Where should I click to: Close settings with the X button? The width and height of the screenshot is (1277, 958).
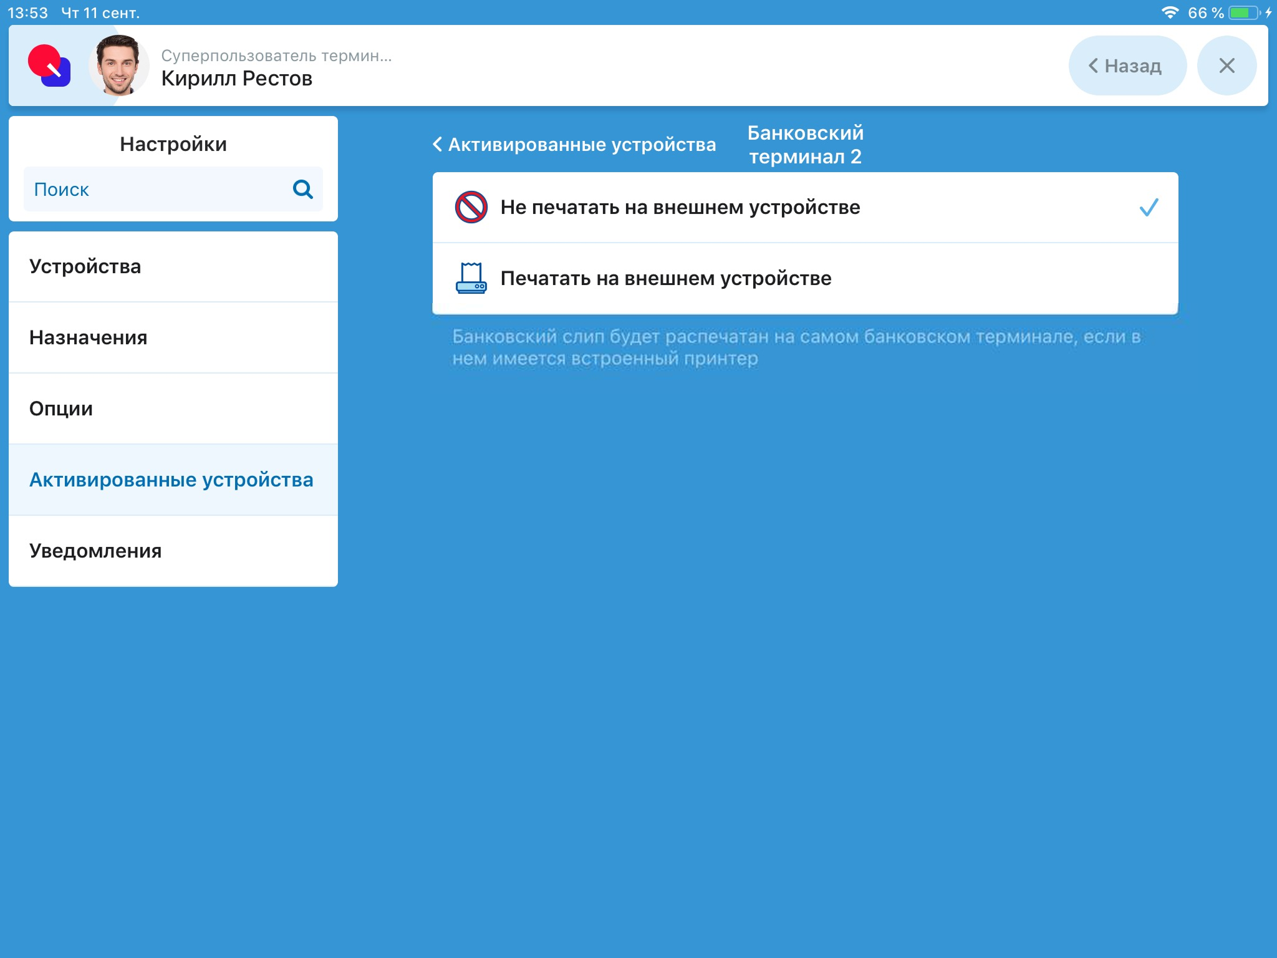click(x=1226, y=65)
